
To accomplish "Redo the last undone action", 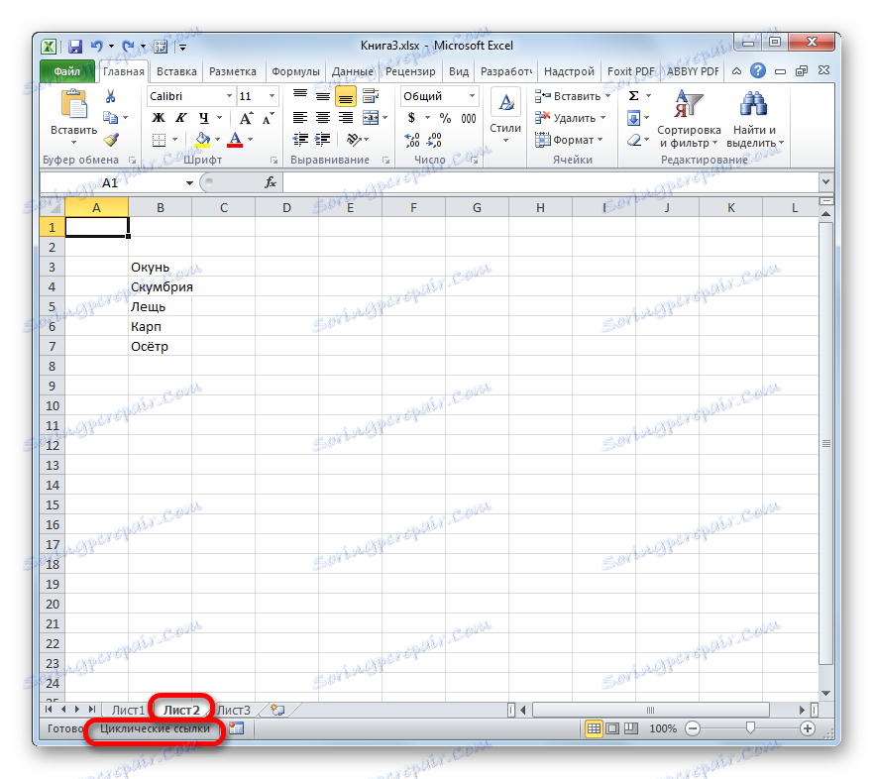I will pos(128,47).
